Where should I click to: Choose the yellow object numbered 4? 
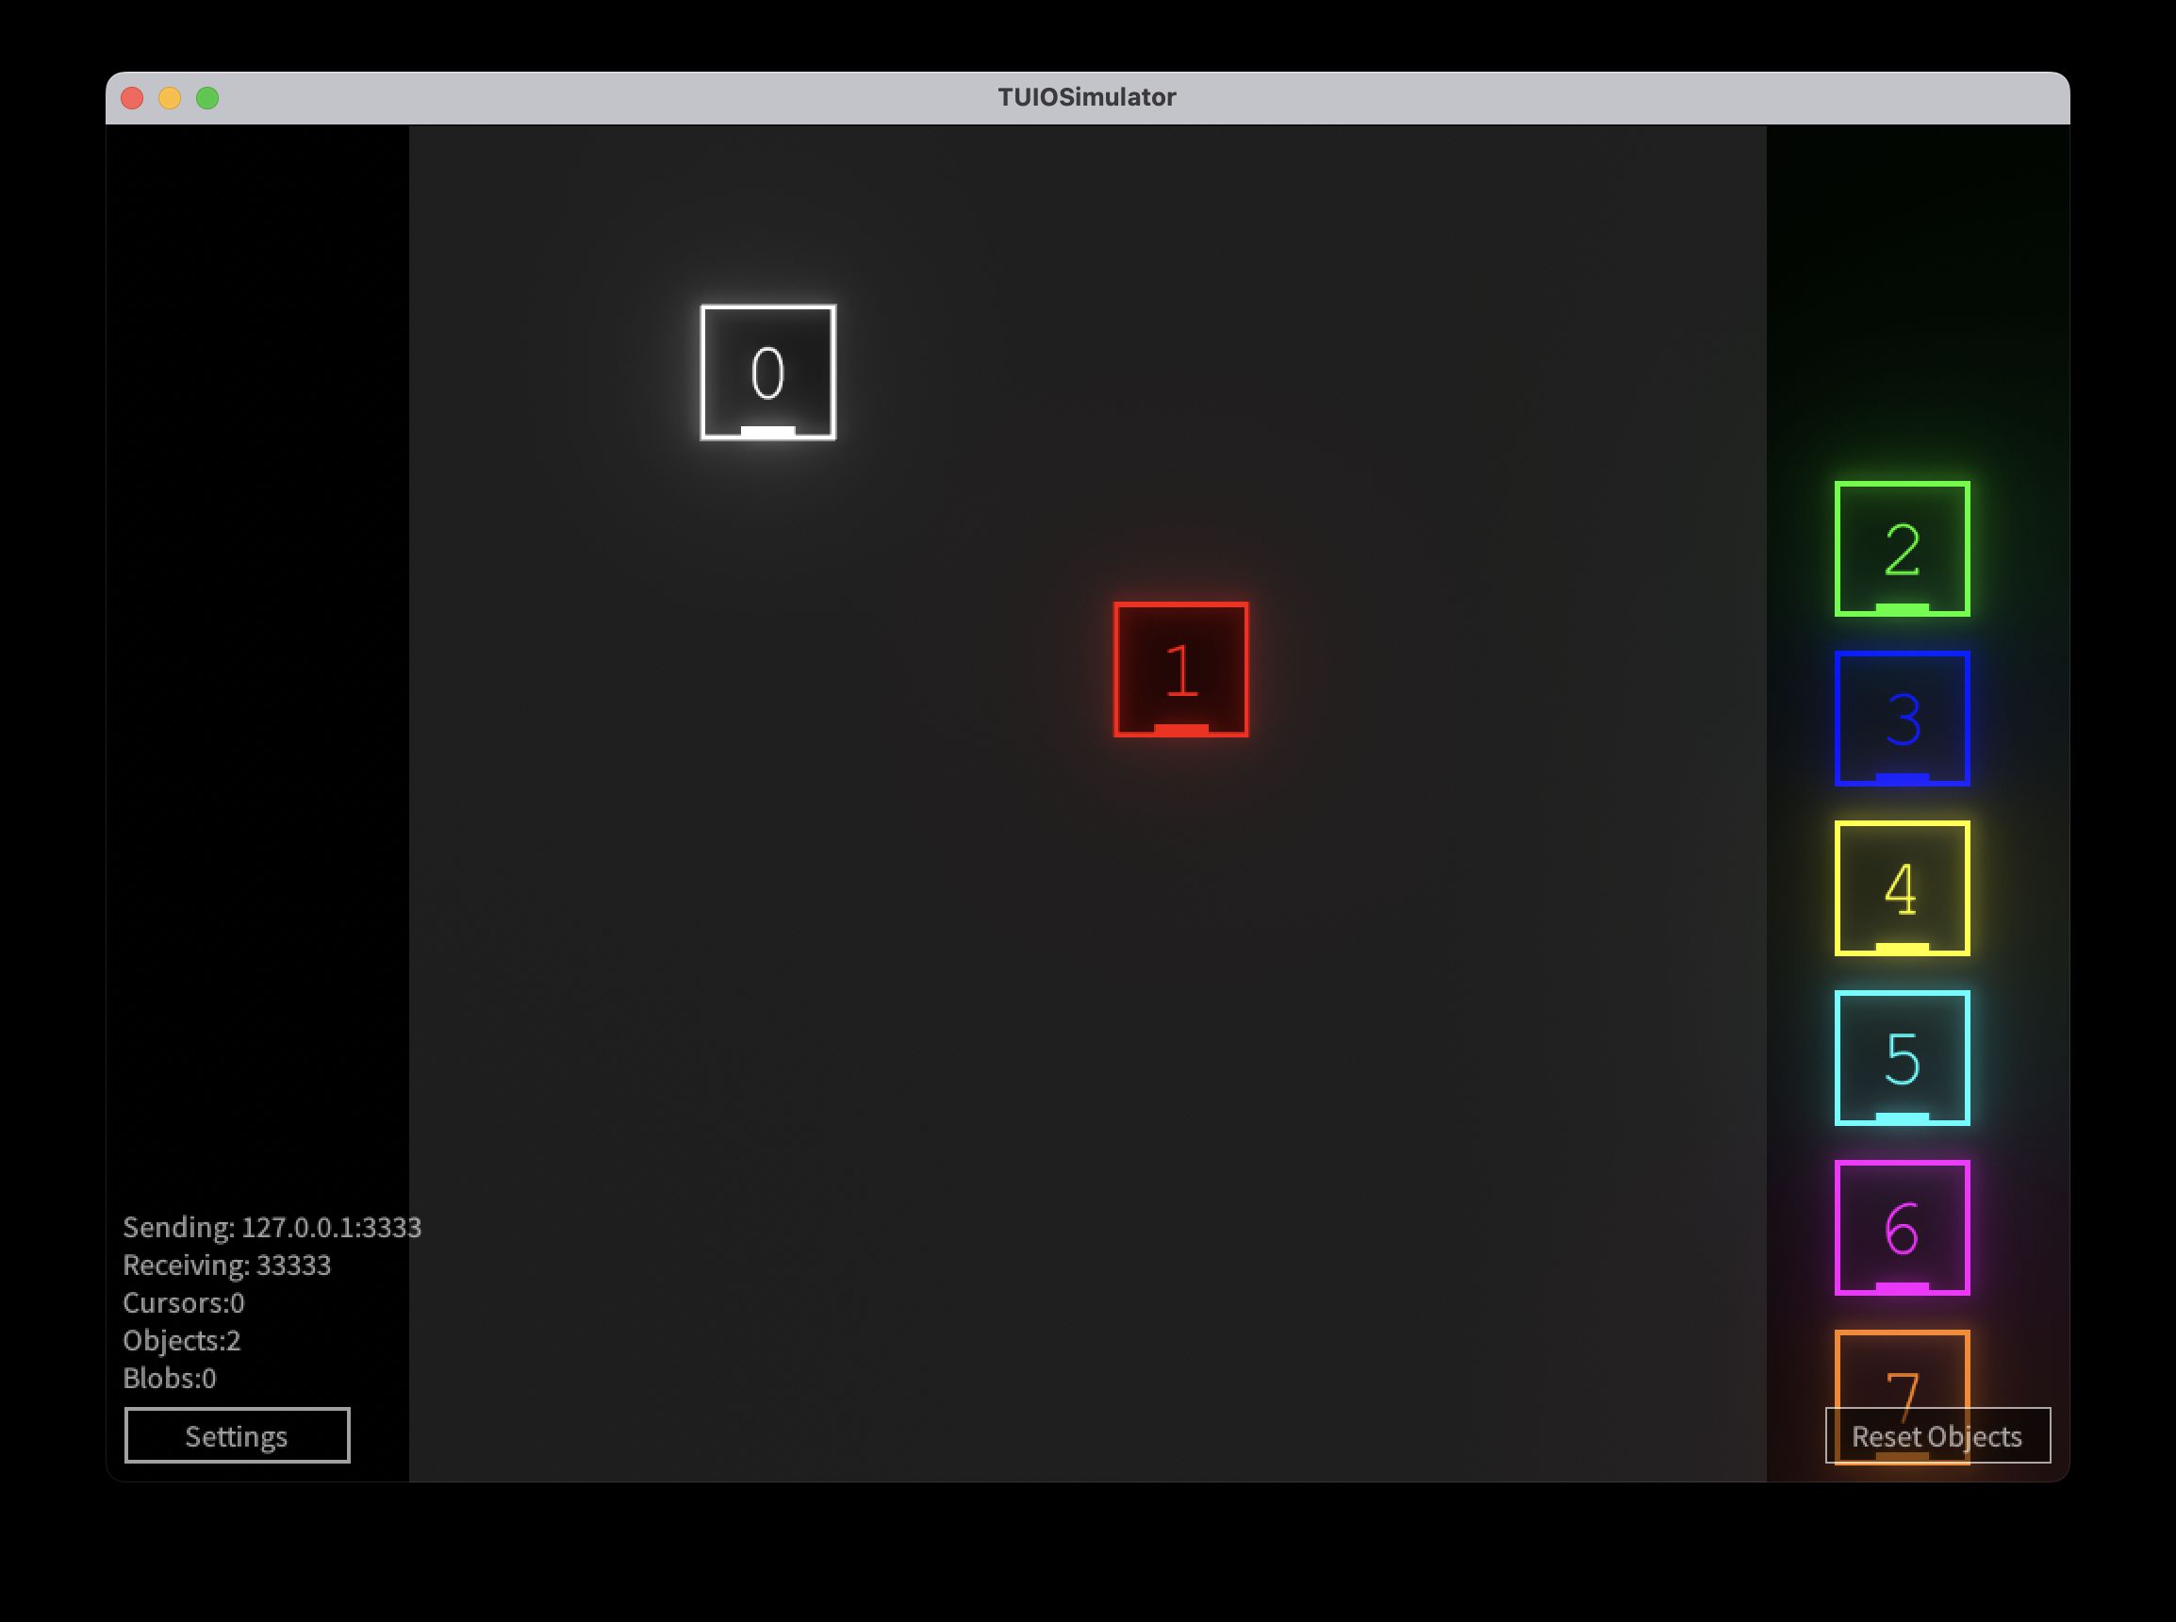click(x=1902, y=887)
